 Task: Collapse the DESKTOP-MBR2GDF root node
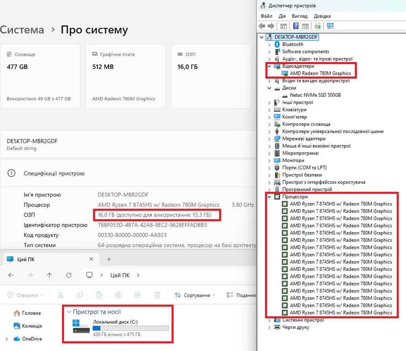pyautogui.click(x=262, y=37)
